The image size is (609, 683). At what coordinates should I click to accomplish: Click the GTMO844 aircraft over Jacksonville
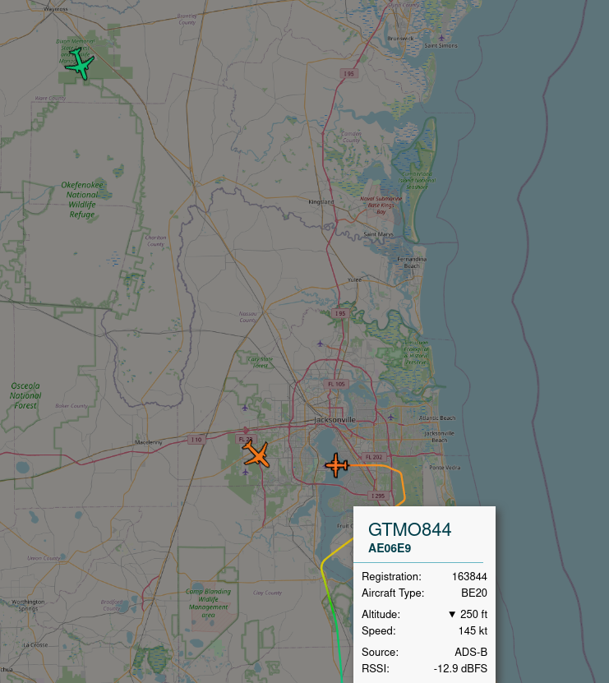tap(337, 465)
